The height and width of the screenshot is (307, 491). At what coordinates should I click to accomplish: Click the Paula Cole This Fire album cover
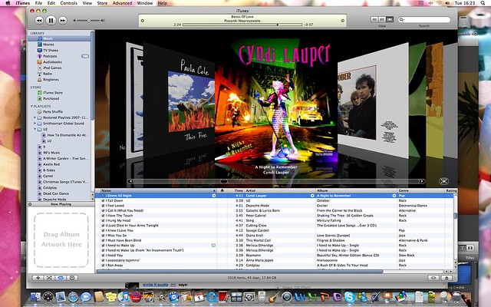[x=179, y=101]
